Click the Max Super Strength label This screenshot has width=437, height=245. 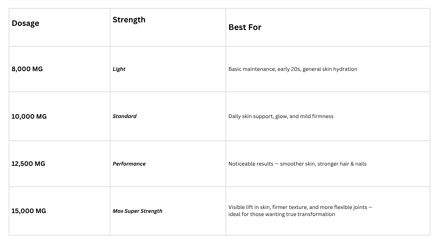(138, 211)
